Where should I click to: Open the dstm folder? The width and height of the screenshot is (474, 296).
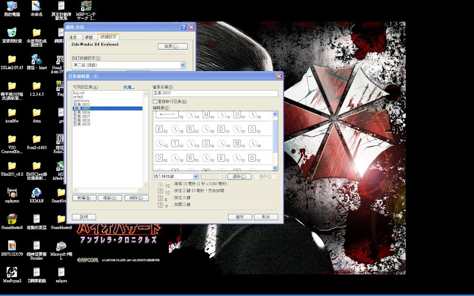[x=37, y=115]
